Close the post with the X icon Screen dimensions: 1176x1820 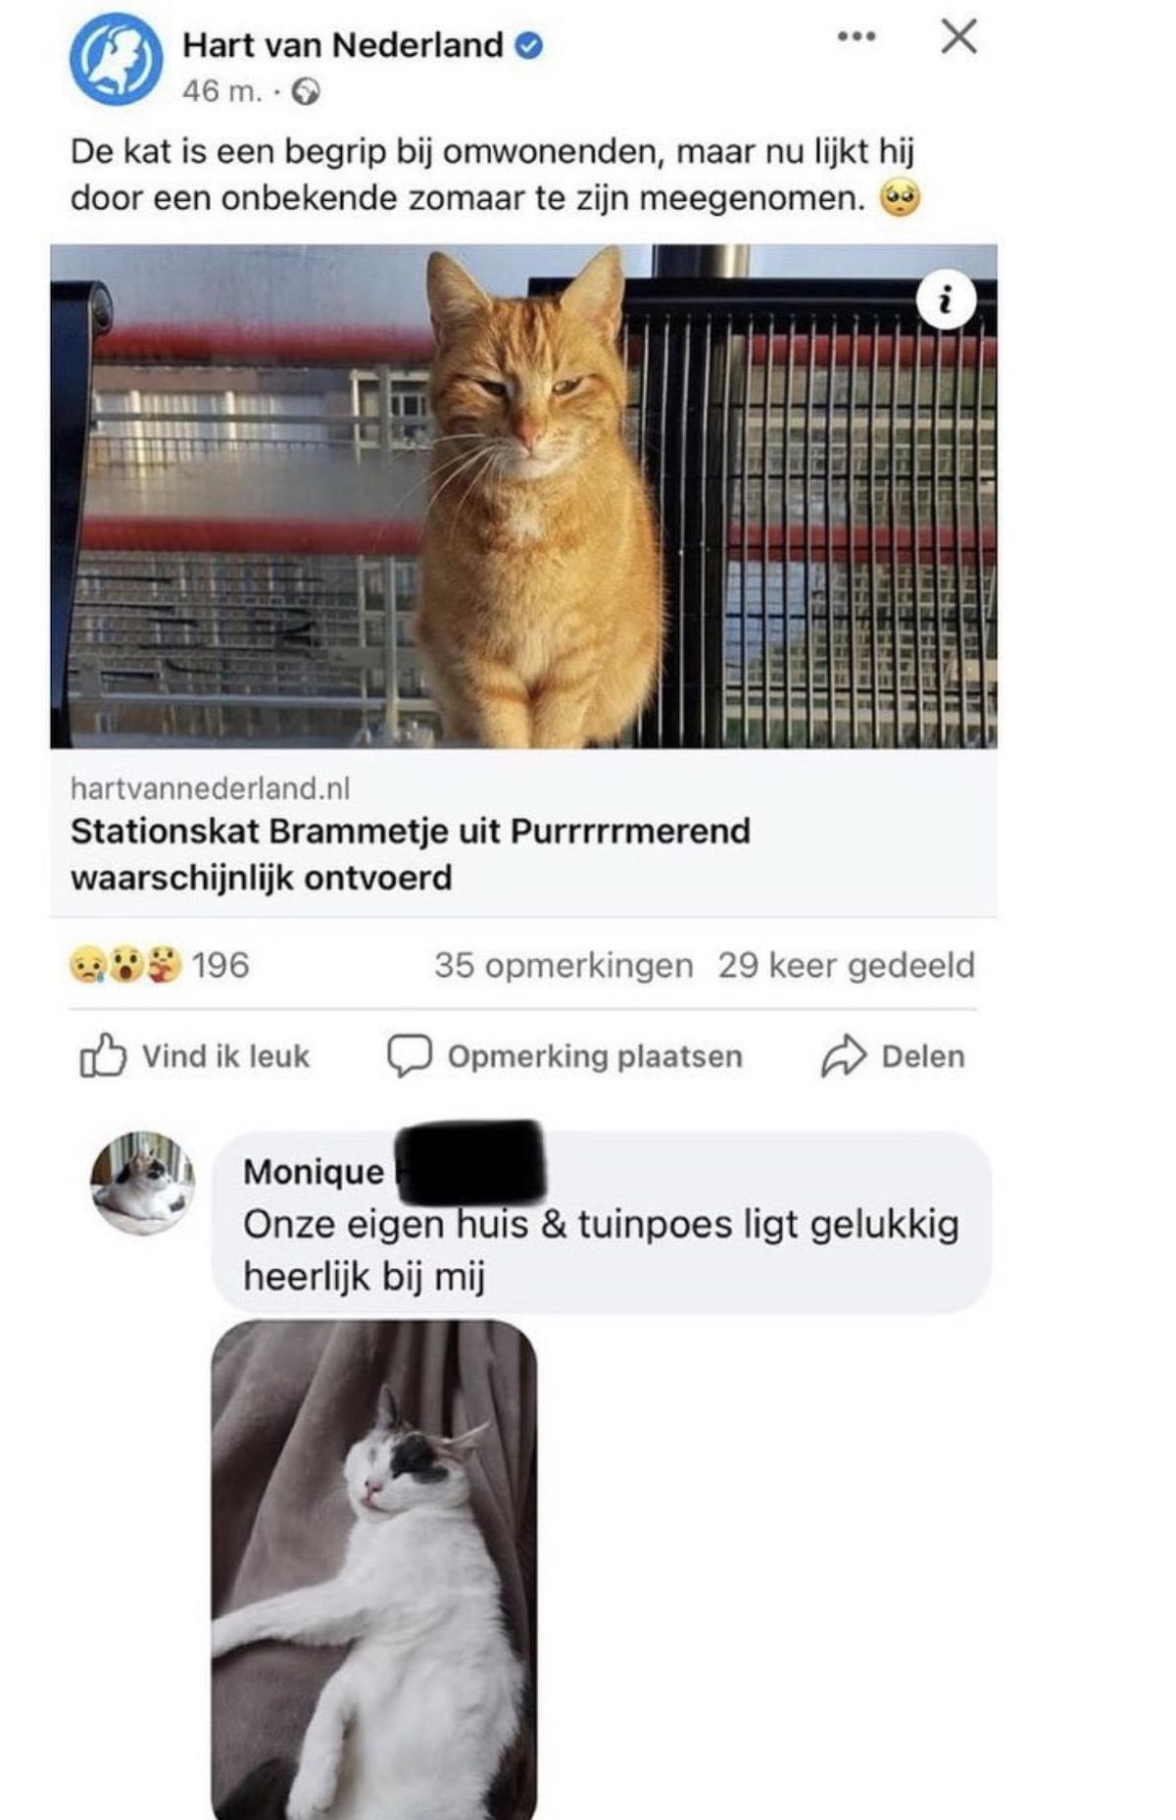(x=958, y=37)
